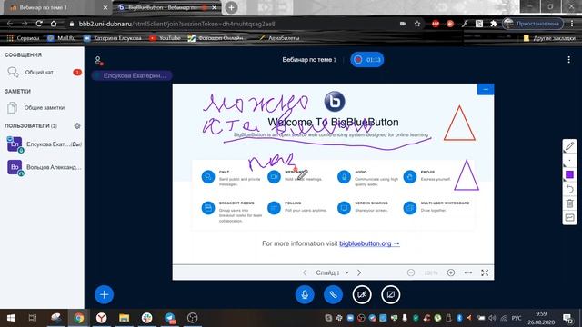Open Chrome from the taskbar
The image size is (582, 327).
tap(78, 318)
